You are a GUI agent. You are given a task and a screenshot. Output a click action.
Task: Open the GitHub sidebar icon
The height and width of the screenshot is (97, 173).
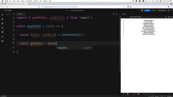pyautogui.click(x=2, y=32)
